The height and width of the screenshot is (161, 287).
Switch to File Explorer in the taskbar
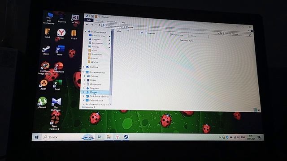[109, 137]
